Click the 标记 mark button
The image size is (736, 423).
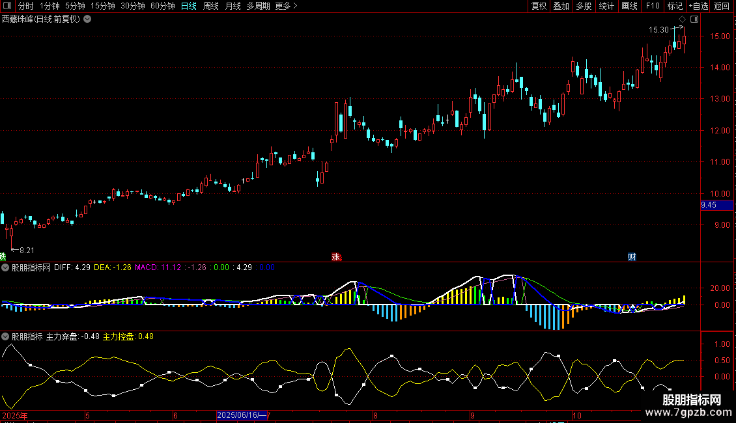pos(675,6)
